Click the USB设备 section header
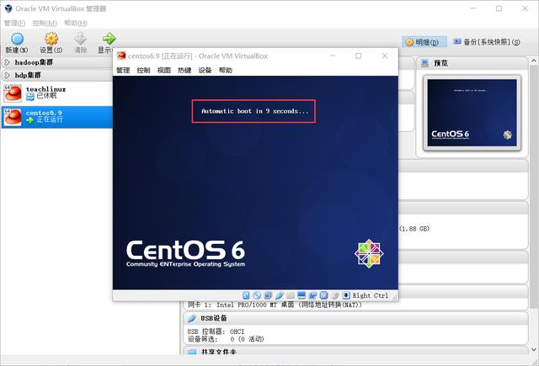This screenshot has width=539, height=366. click(355, 318)
